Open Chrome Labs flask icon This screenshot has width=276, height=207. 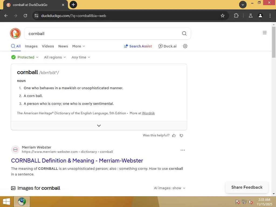pyautogui.click(x=250, y=16)
